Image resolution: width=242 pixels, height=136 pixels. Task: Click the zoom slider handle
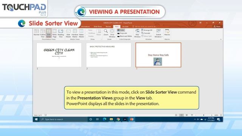(x=204, y=115)
